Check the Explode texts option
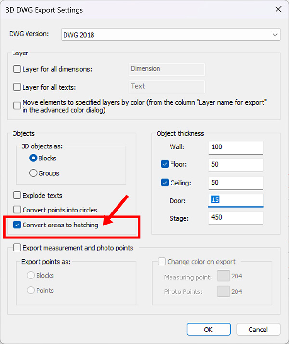289x344 pixels. pos(17,196)
